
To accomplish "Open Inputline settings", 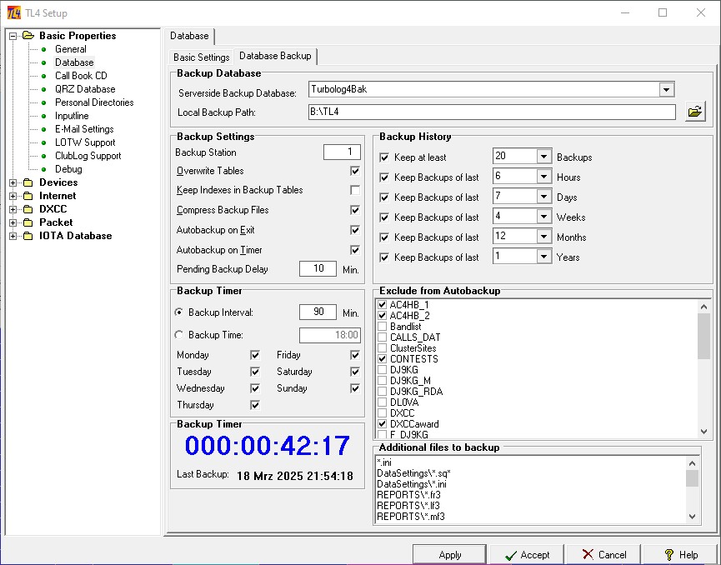I will (x=72, y=116).
